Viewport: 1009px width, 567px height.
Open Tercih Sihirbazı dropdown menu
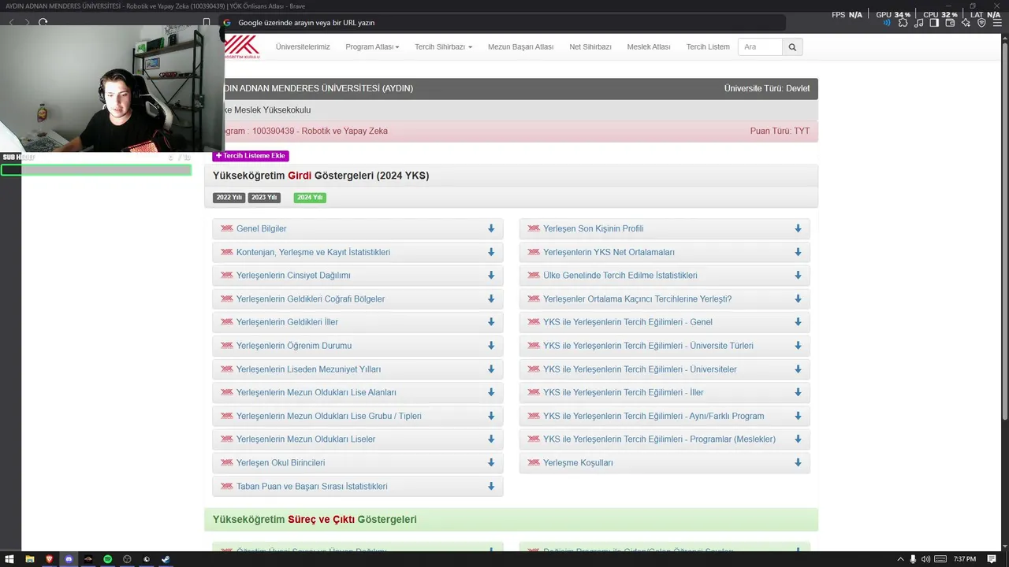pos(443,47)
